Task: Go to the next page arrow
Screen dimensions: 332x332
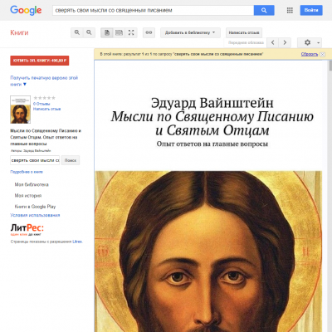Action: click(x=285, y=42)
